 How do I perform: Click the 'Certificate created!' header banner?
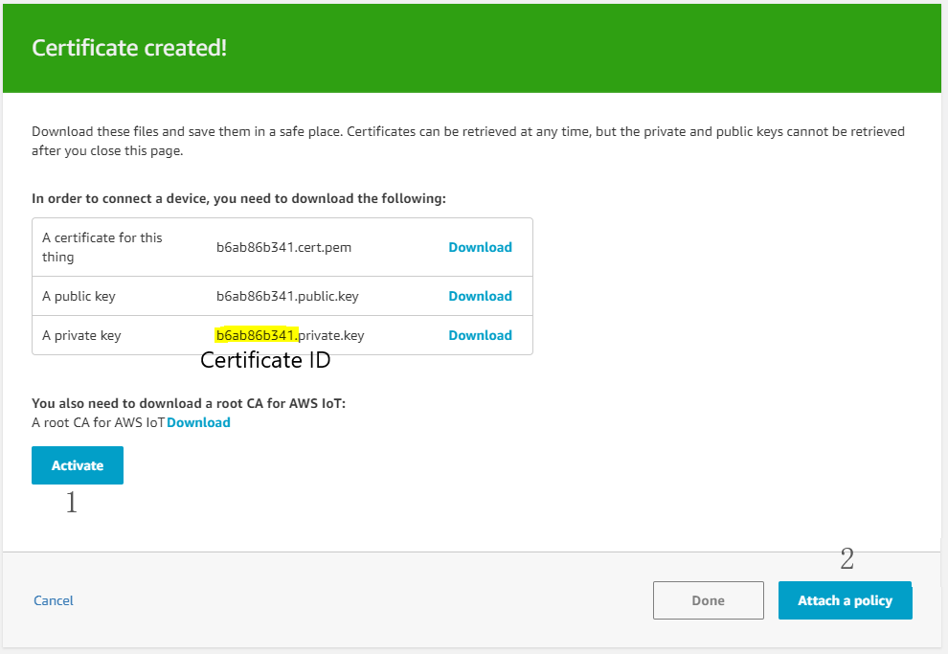click(128, 47)
